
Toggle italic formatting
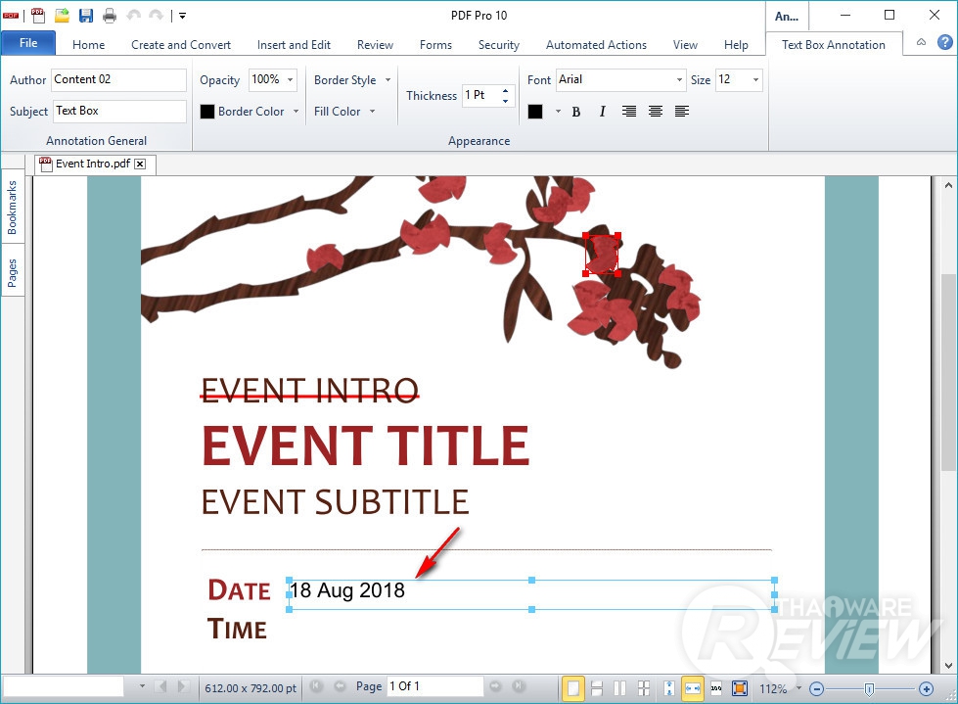coord(602,112)
